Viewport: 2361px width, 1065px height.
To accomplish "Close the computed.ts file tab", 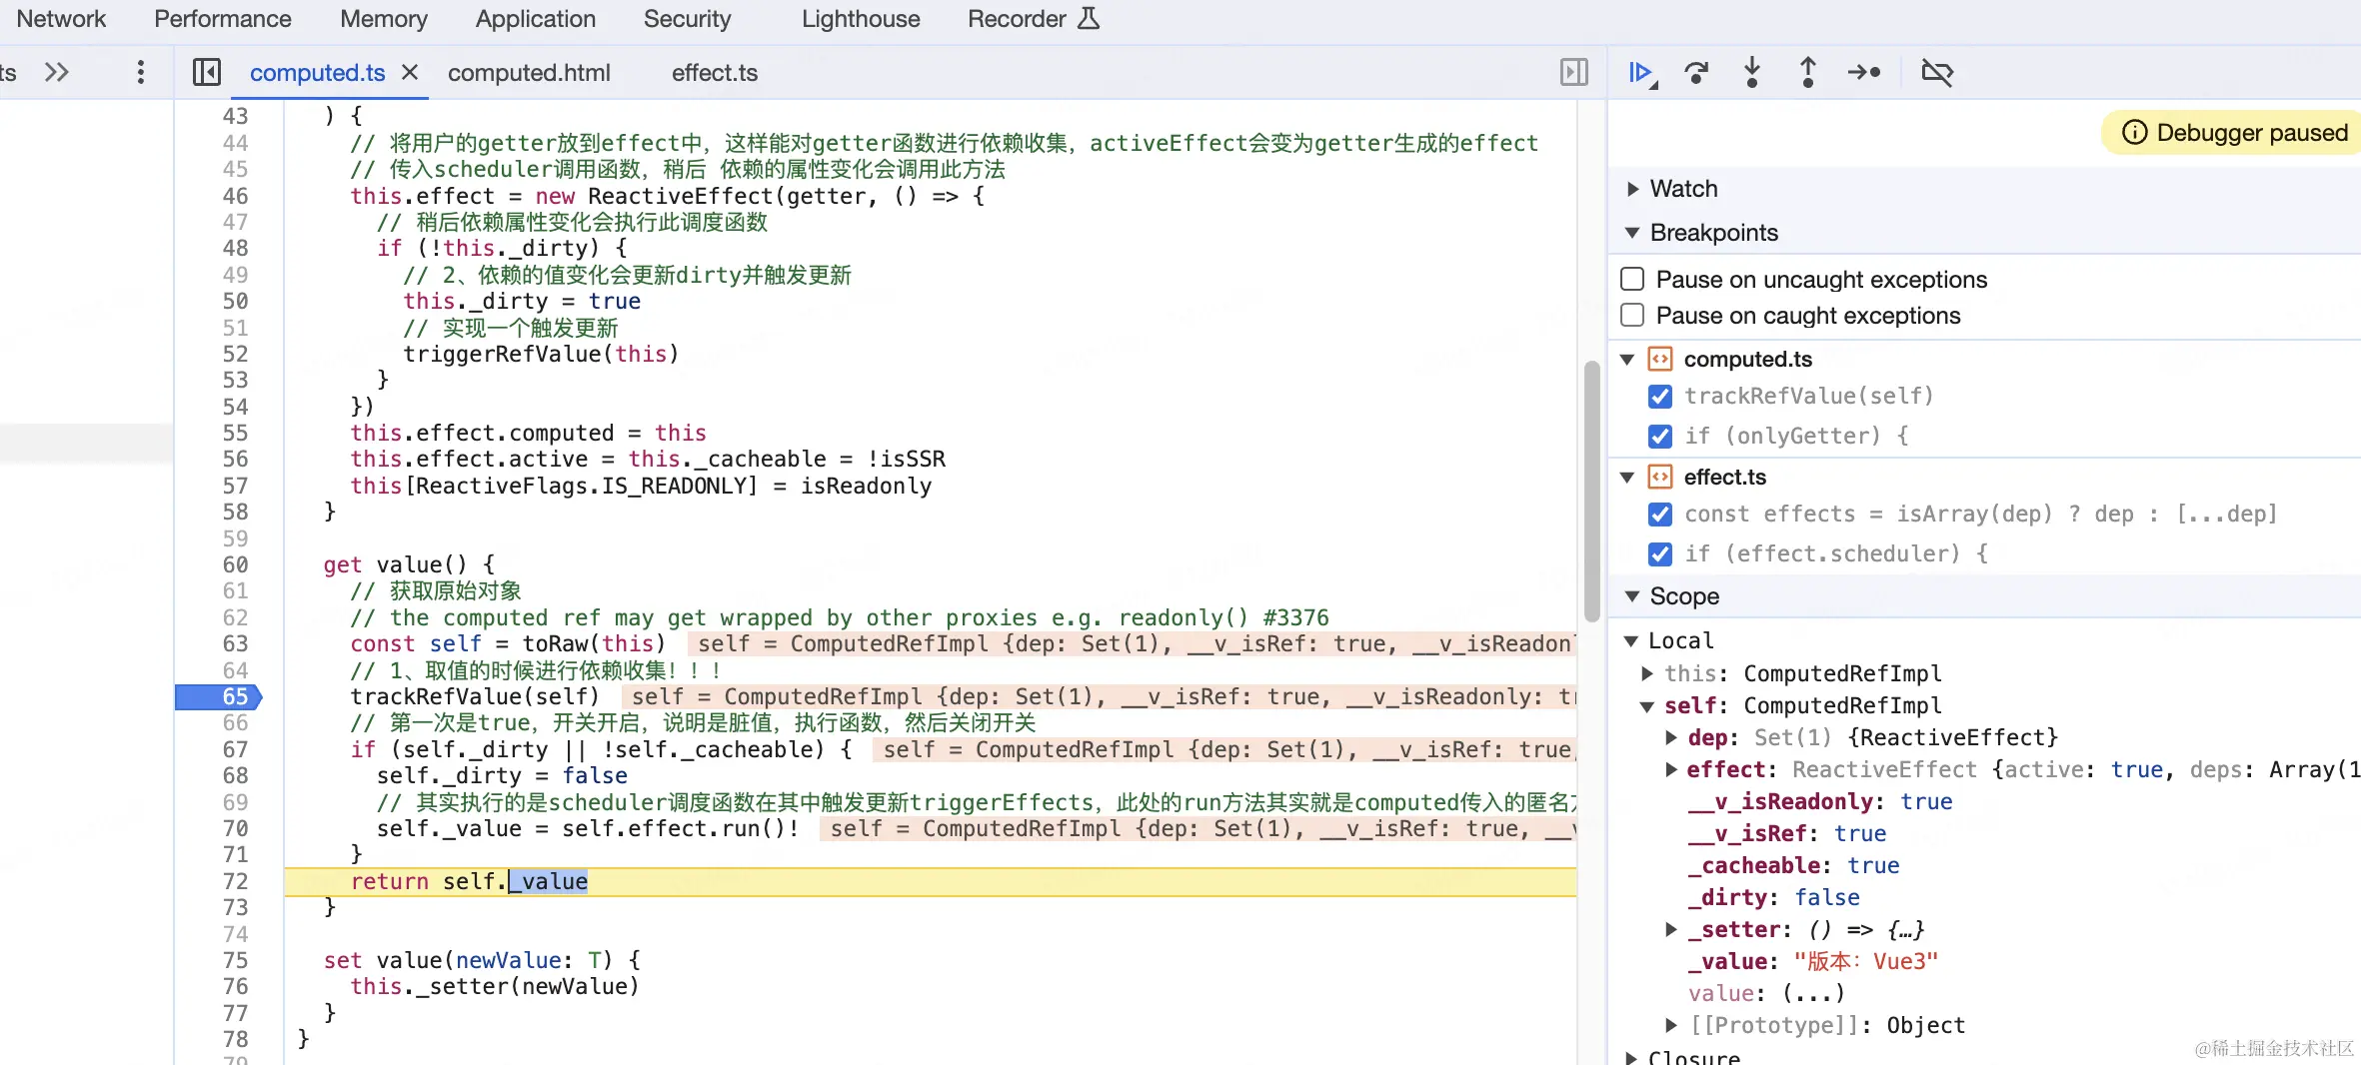I will click(x=409, y=73).
